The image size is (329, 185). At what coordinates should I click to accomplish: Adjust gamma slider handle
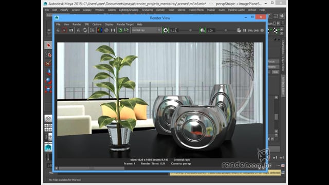click(226, 30)
